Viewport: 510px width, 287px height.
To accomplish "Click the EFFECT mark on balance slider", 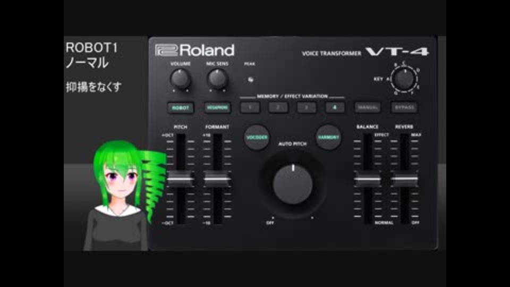I will (381, 134).
